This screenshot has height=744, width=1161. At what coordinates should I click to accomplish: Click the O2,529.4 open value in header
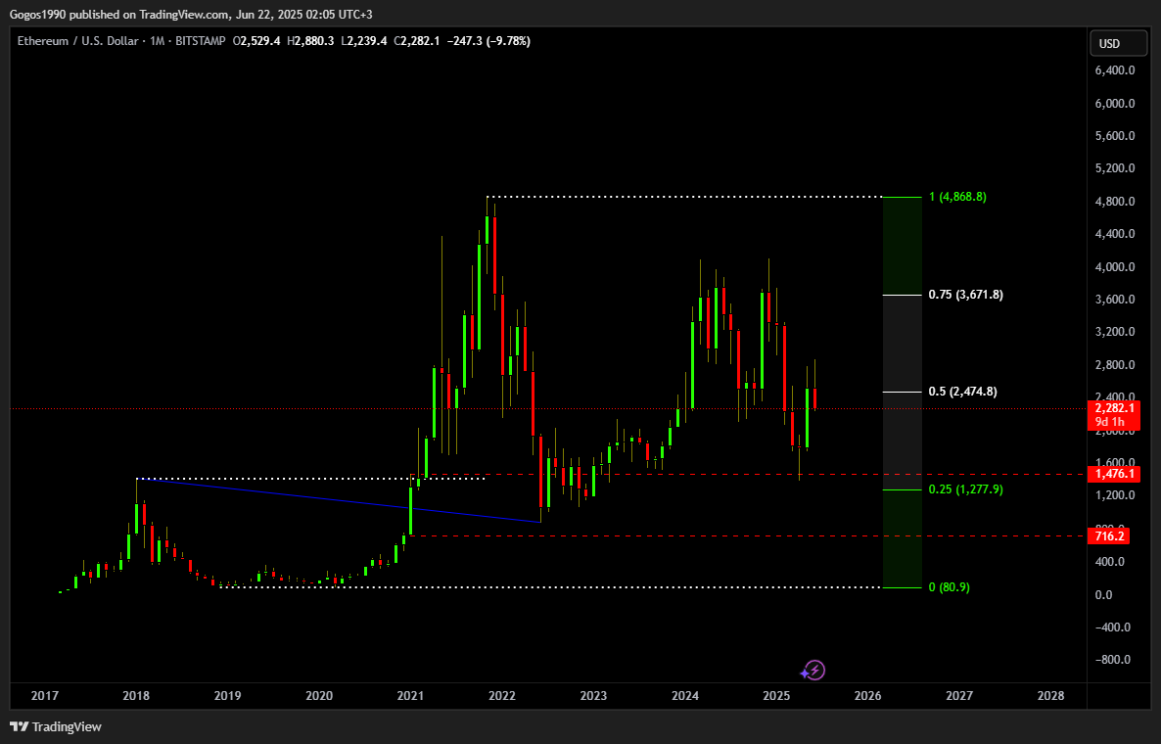coord(256,41)
